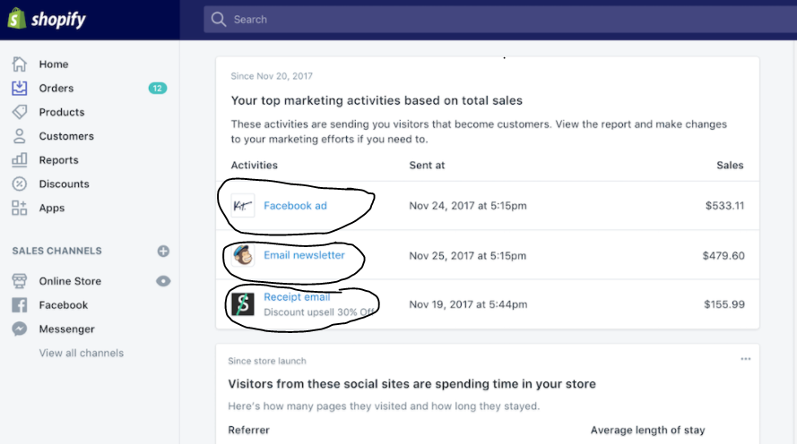Click Nov 25, 2017 at 5:15pm date
The width and height of the screenshot is (797, 444).
(x=468, y=255)
